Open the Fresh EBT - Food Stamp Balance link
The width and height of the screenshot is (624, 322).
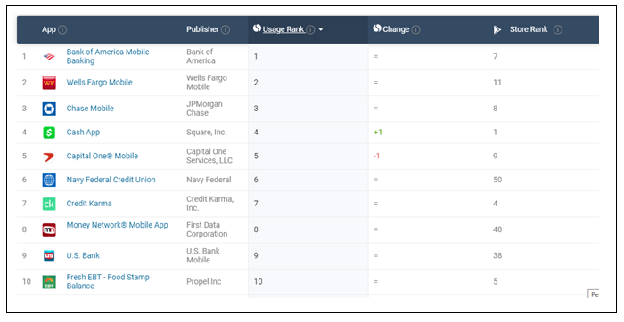(x=108, y=281)
